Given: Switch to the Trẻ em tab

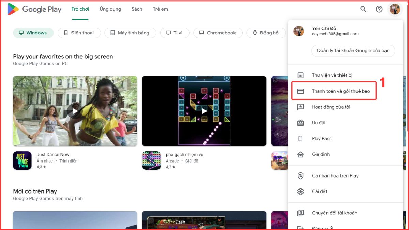Looking at the screenshot, I should click(161, 9).
